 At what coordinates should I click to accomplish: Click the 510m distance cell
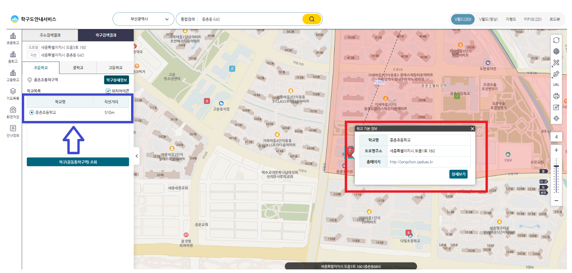tap(109, 113)
